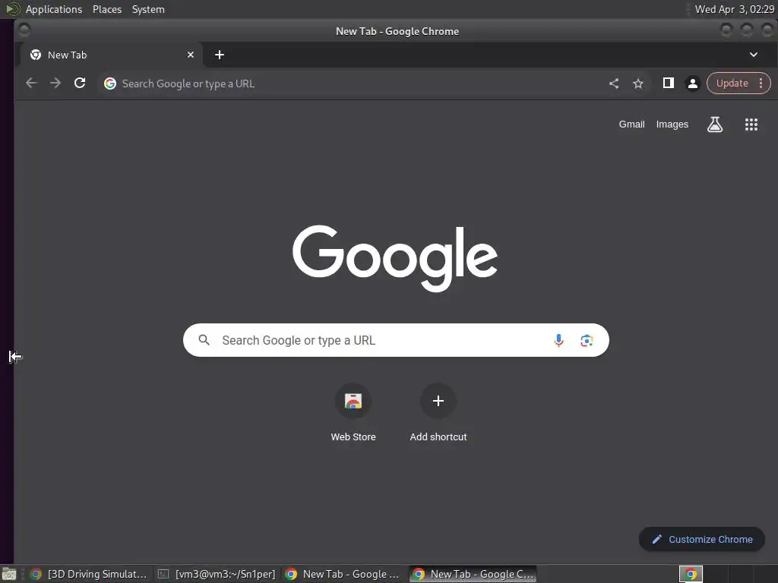Switch to vm3 Sn1per terminal in taskbar
This screenshot has width=778, height=583.
tap(217, 574)
